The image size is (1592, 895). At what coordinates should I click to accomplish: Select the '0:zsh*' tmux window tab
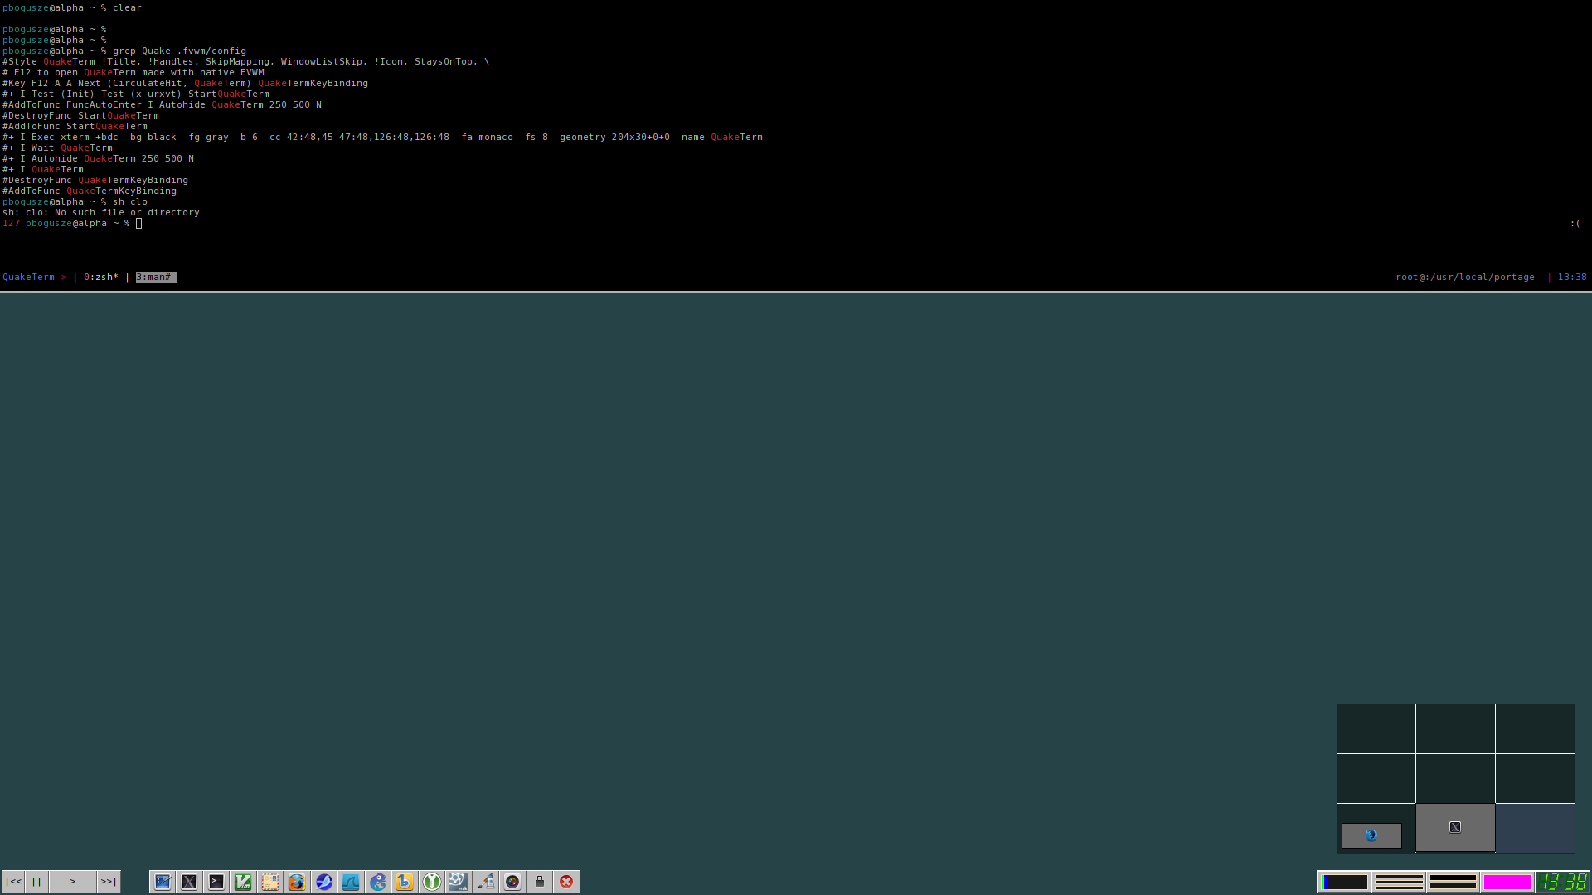pyautogui.click(x=101, y=277)
